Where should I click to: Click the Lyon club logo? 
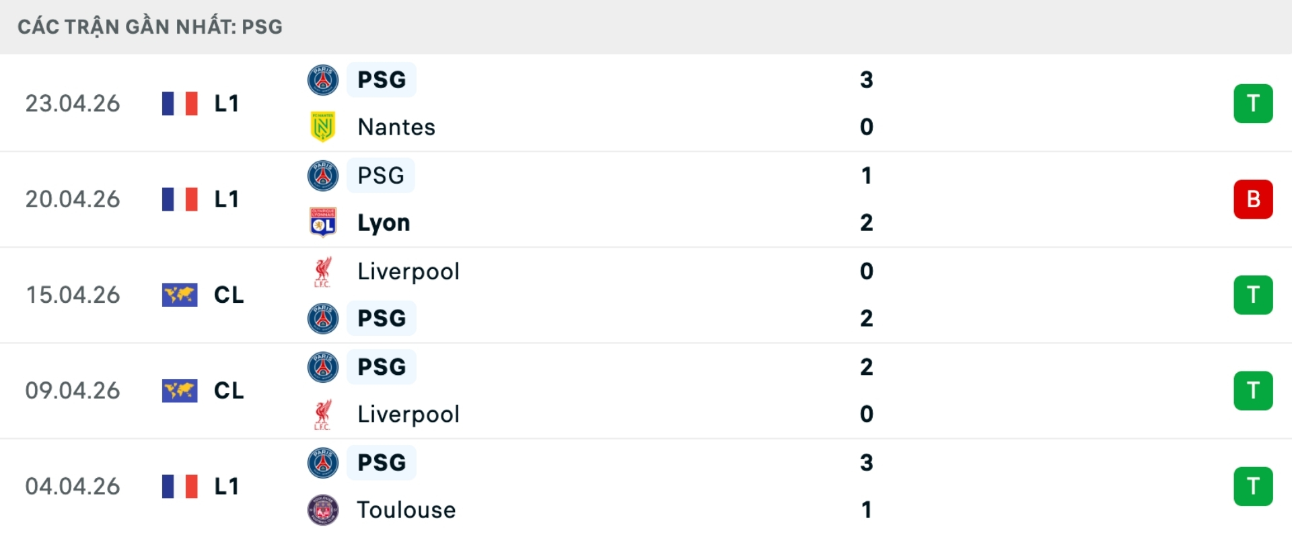[x=323, y=222]
